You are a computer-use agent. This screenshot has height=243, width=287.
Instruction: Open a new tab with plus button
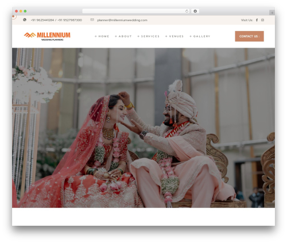272,13
